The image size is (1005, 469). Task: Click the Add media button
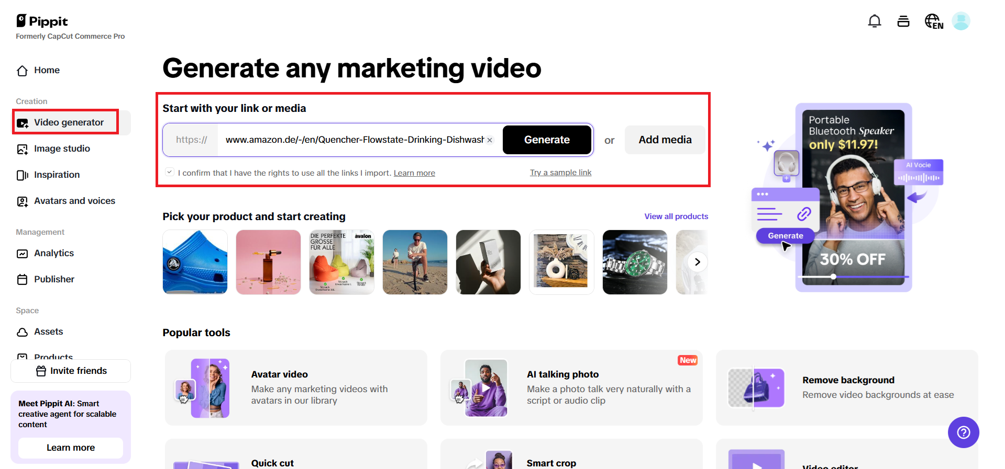coord(665,140)
